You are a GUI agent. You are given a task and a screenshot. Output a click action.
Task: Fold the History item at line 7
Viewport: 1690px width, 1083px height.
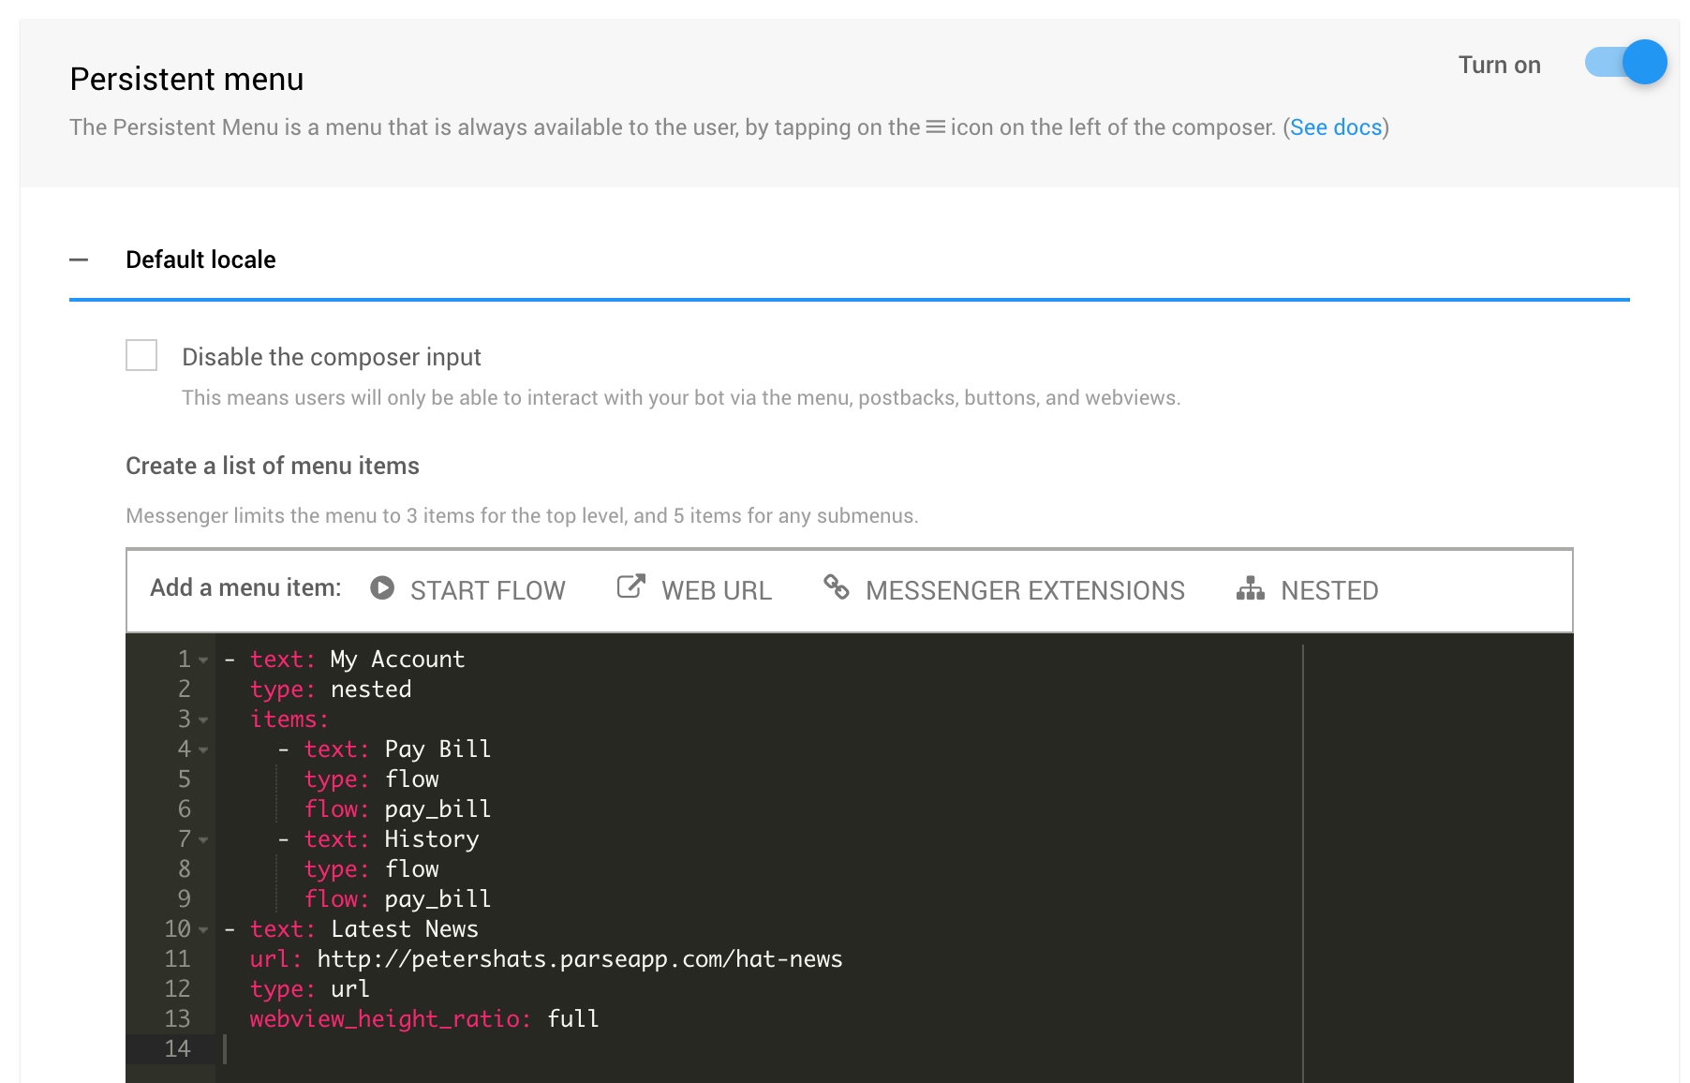(x=203, y=840)
